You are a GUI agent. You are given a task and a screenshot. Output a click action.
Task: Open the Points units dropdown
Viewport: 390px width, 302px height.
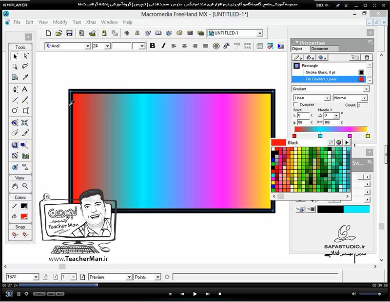pyautogui.click(x=157, y=277)
